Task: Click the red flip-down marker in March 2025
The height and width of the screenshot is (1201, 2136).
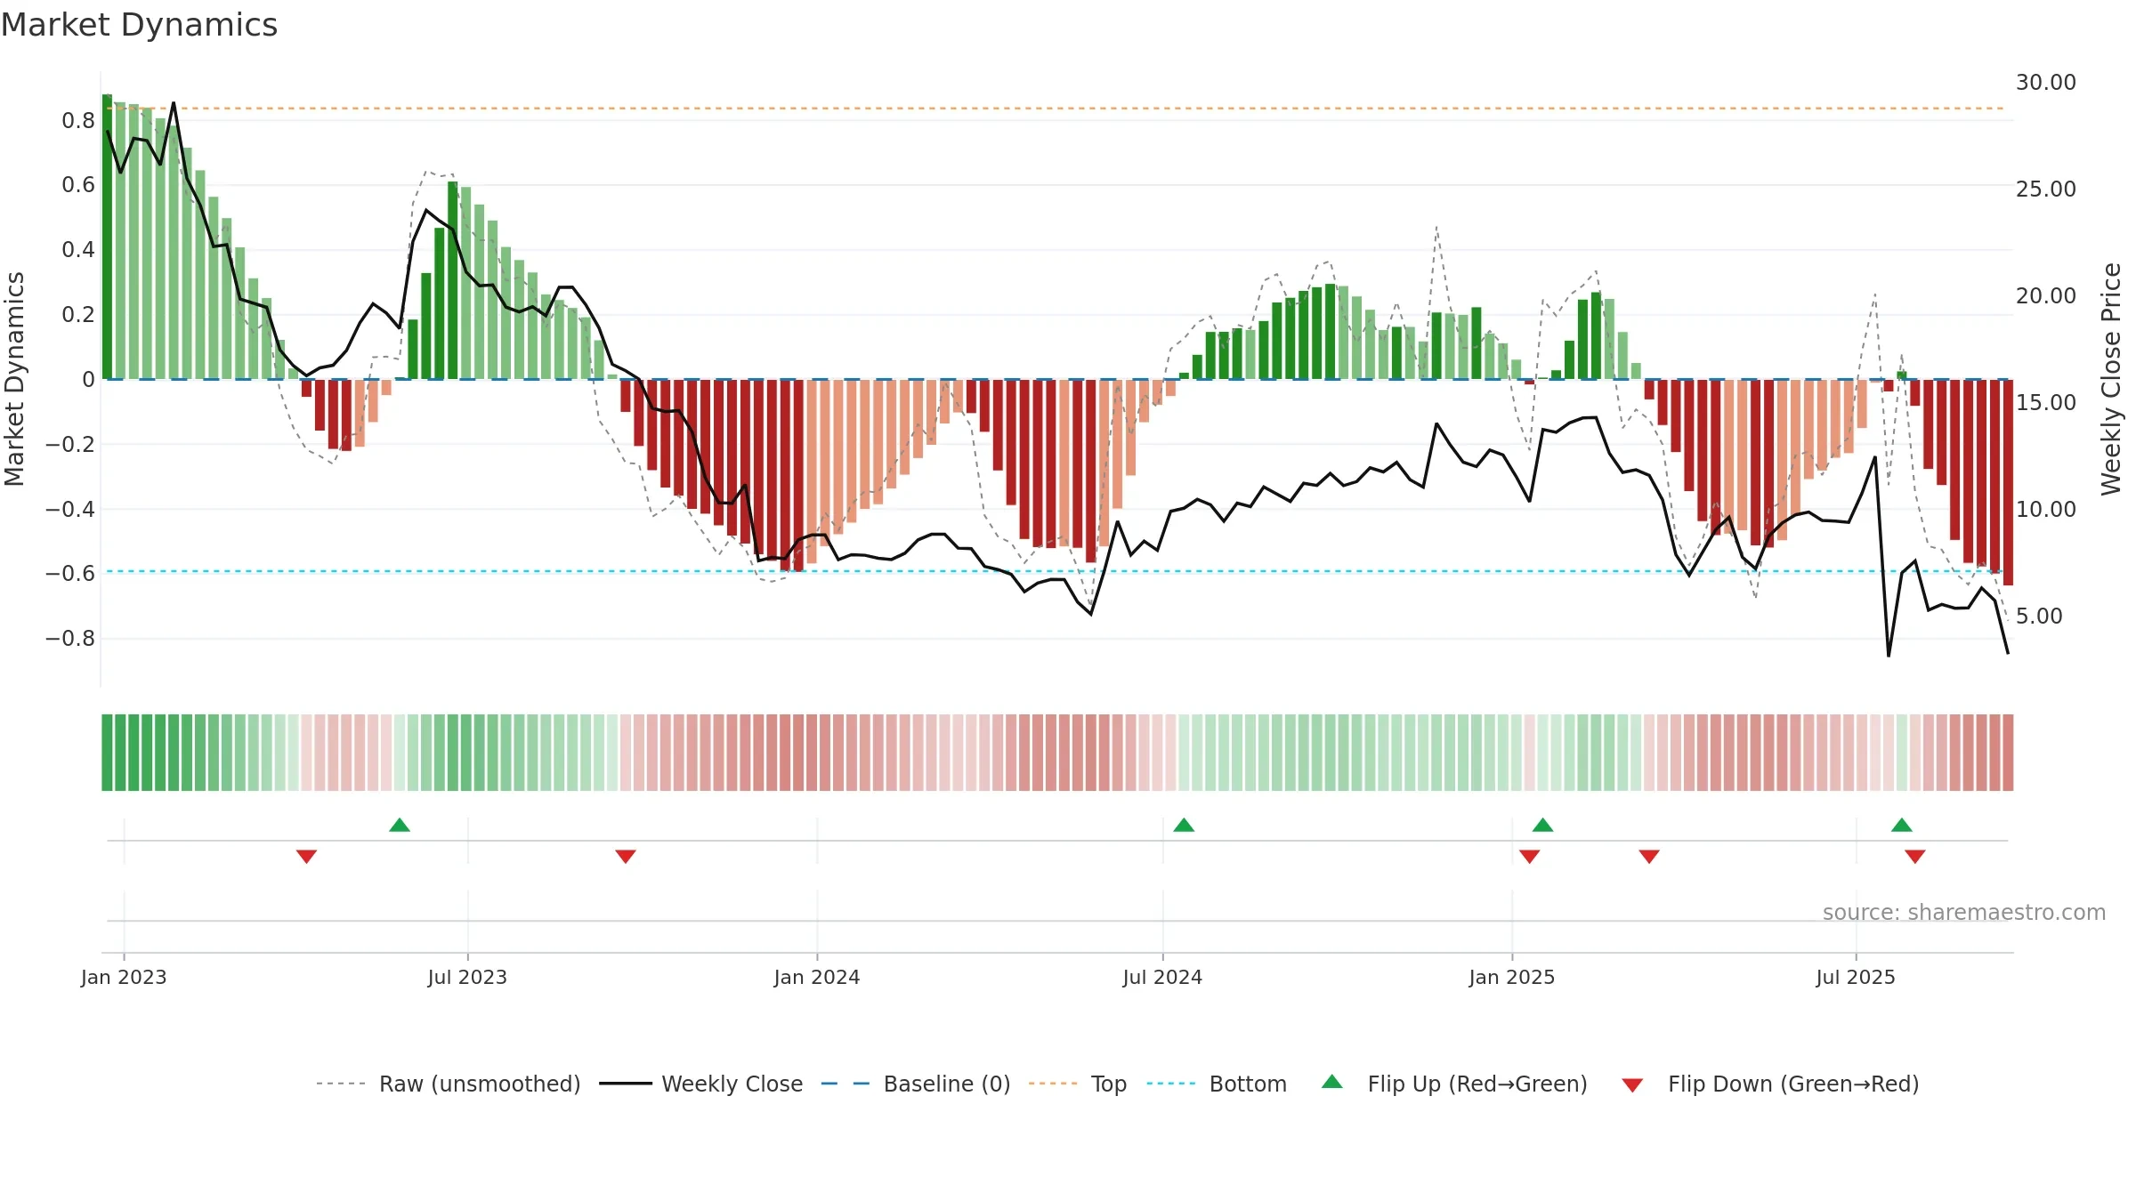Action: click(1649, 857)
